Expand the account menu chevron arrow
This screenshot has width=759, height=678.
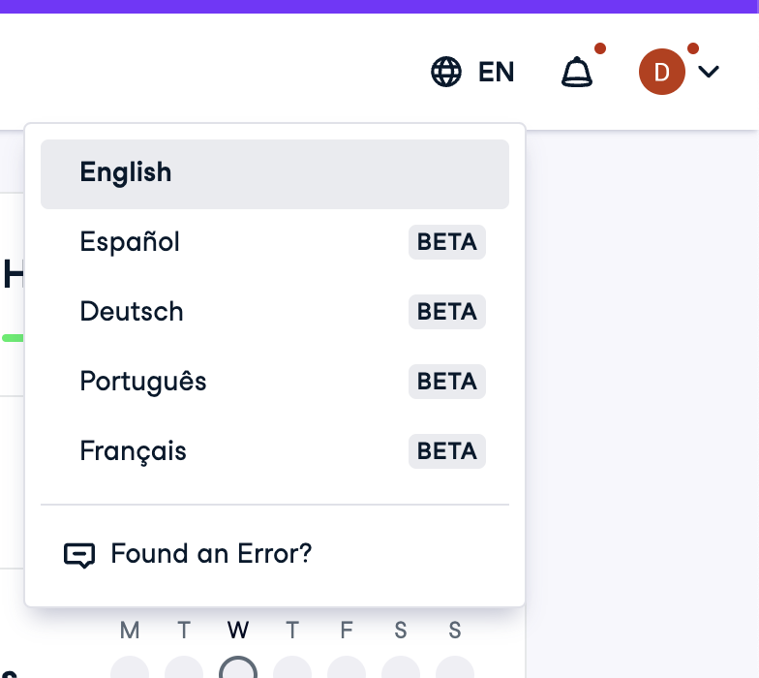(x=709, y=72)
